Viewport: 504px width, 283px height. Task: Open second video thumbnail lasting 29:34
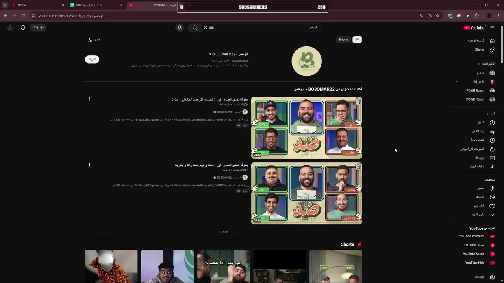click(x=306, y=193)
